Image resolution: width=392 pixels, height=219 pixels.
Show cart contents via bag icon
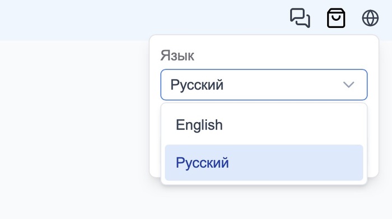pyautogui.click(x=336, y=18)
